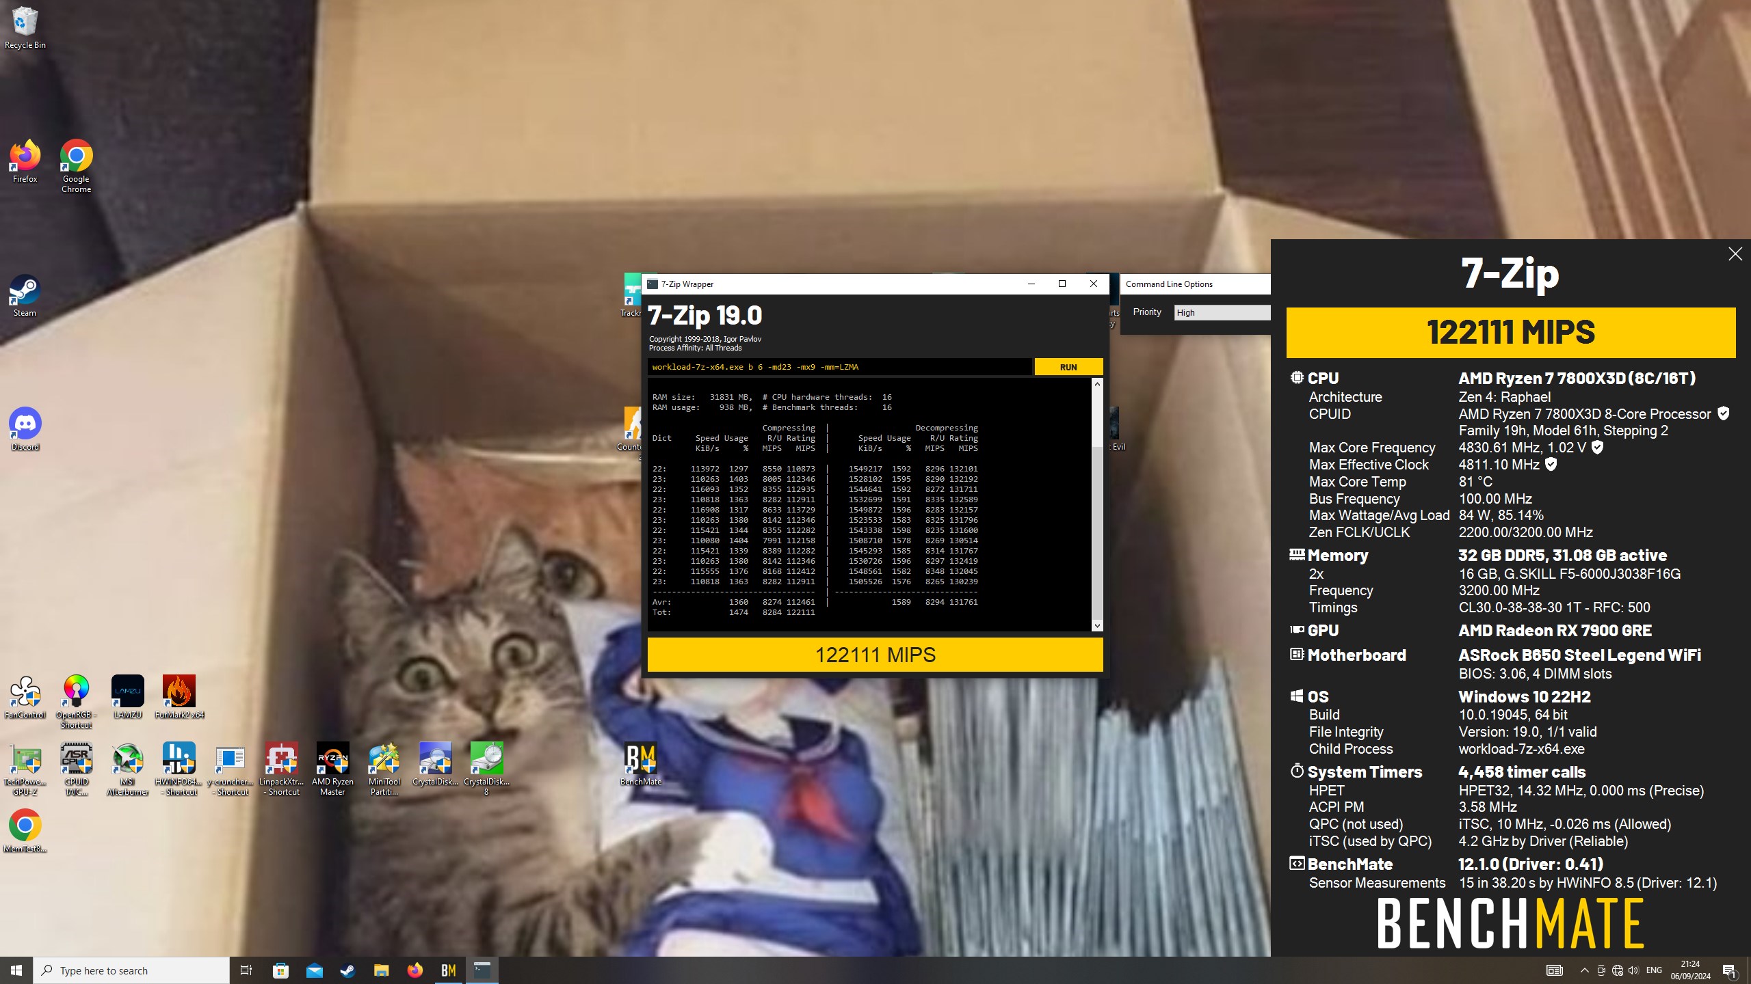
Task: Open the volume tray icon
Action: 1633,970
